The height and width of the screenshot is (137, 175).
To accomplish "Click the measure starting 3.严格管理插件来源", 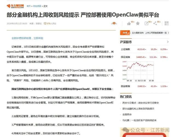I will [58, 125].
